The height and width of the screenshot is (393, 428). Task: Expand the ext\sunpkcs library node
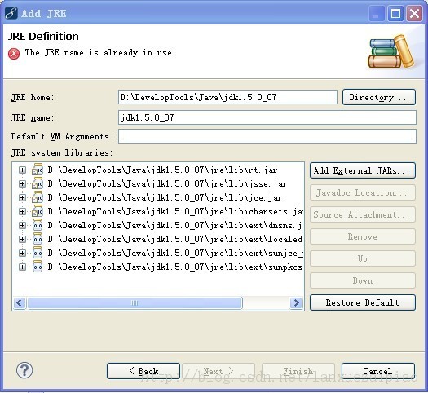click(22, 267)
